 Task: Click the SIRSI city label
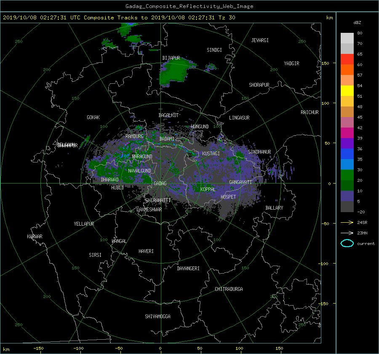tap(95, 255)
